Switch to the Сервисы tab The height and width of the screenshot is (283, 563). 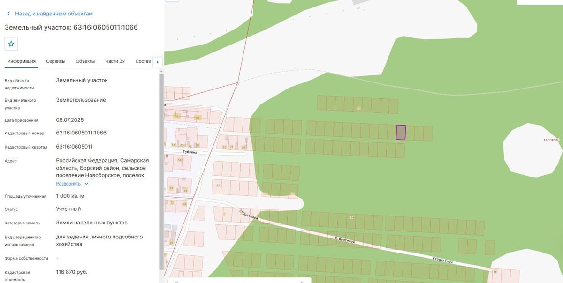pos(56,61)
